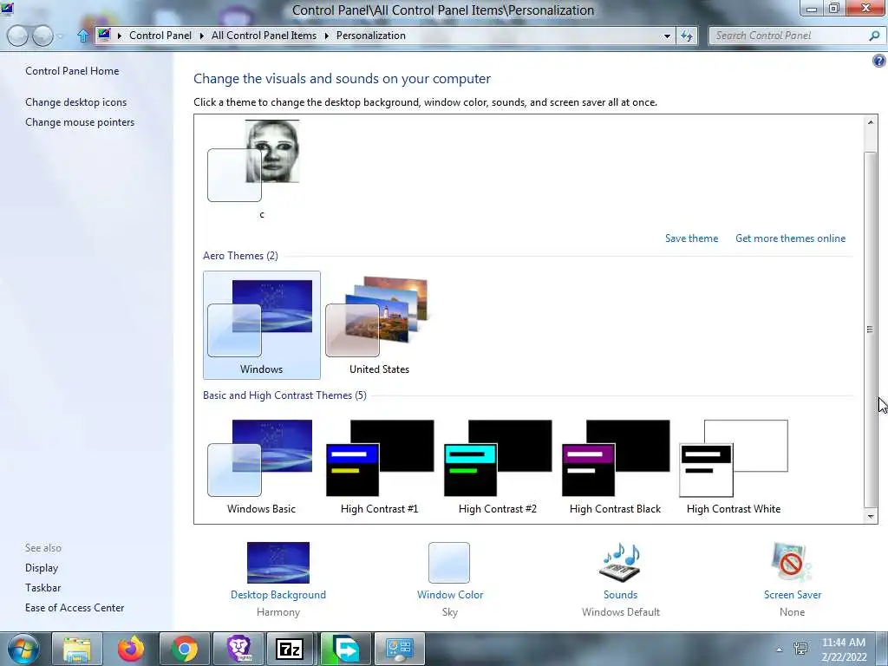Click Change mouse pointers link
Viewport: 888px width, 666px height.
click(80, 121)
